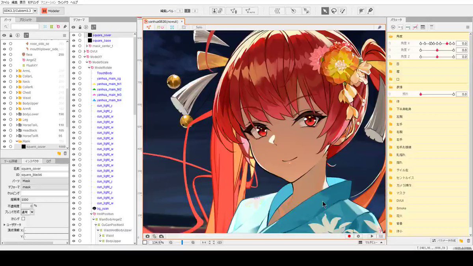
Task: Open the モデリング menu
Action: [x=33, y=2]
